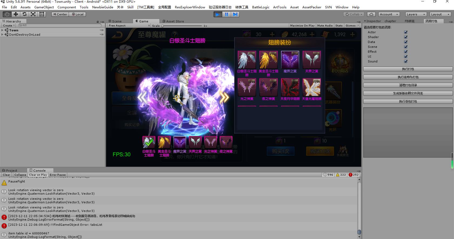This screenshot has width=454, height=239.
Task: Select the Rotate tool
Action: (x=24, y=14)
